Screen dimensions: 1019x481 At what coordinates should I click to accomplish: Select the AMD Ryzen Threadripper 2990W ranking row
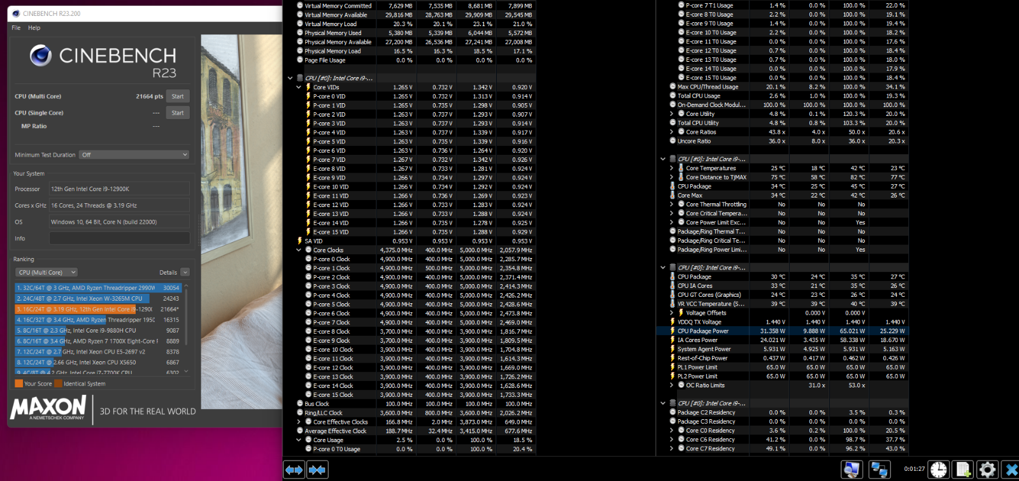98,288
